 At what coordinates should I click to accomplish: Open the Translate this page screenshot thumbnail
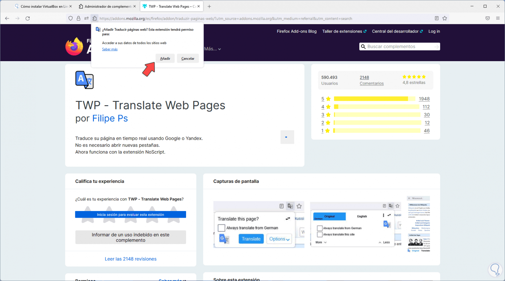(x=259, y=224)
